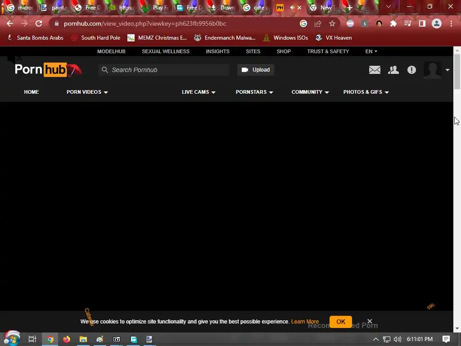This screenshot has width=461, height=346.
Task: Expand the LIVE CAMS dropdown
Action: pos(199,92)
